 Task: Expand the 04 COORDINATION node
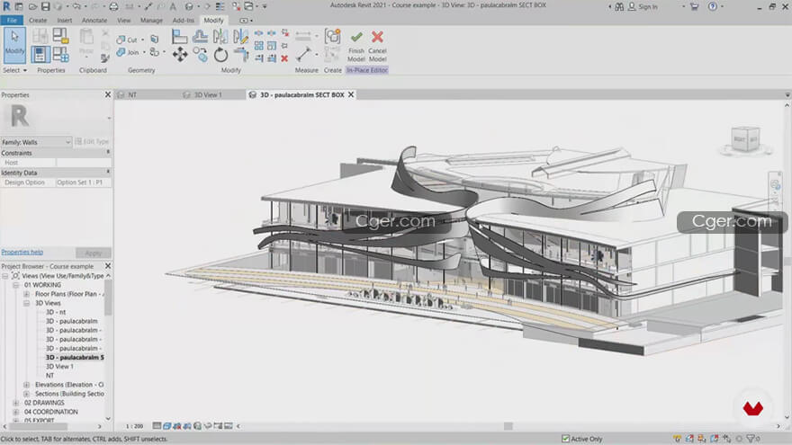(x=16, y=413)
